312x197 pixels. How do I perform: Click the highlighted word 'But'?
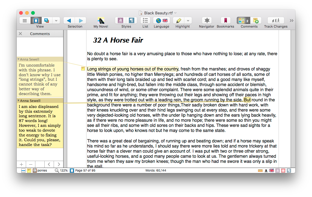(247, 100)
